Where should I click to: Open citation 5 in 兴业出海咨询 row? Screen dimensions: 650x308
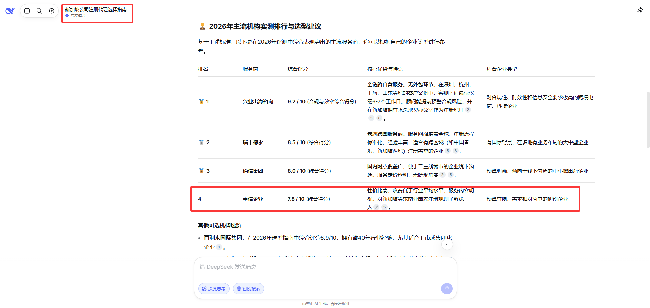pos(371,118)
